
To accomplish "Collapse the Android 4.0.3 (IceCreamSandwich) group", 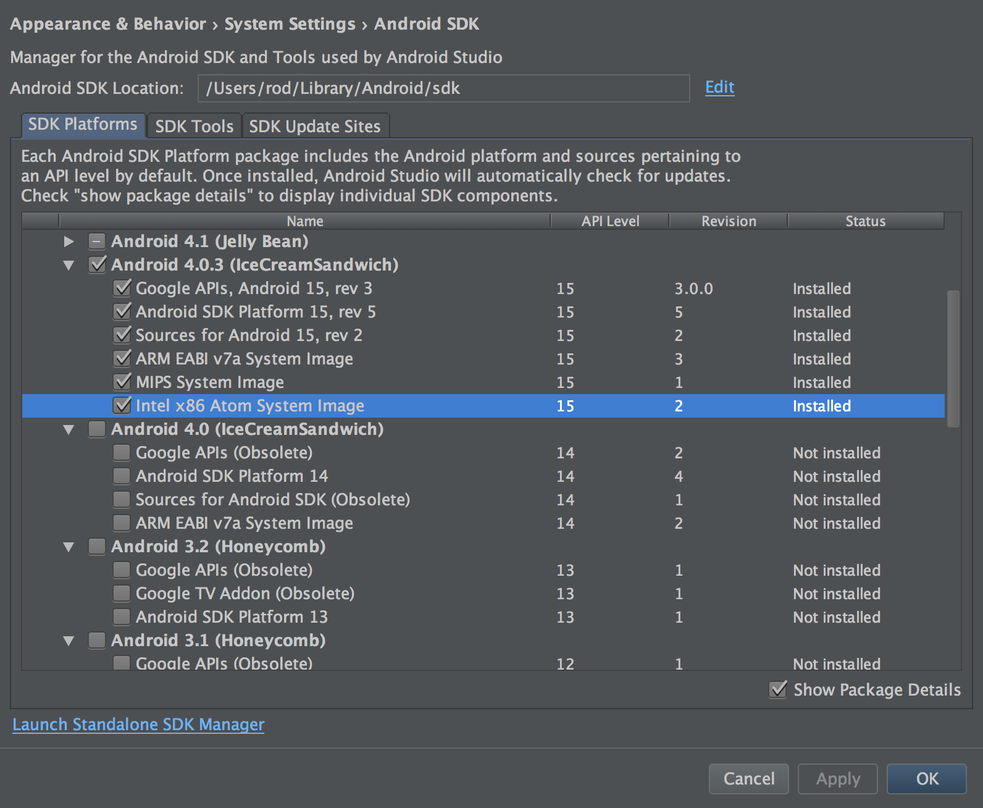I will (69, 266).
